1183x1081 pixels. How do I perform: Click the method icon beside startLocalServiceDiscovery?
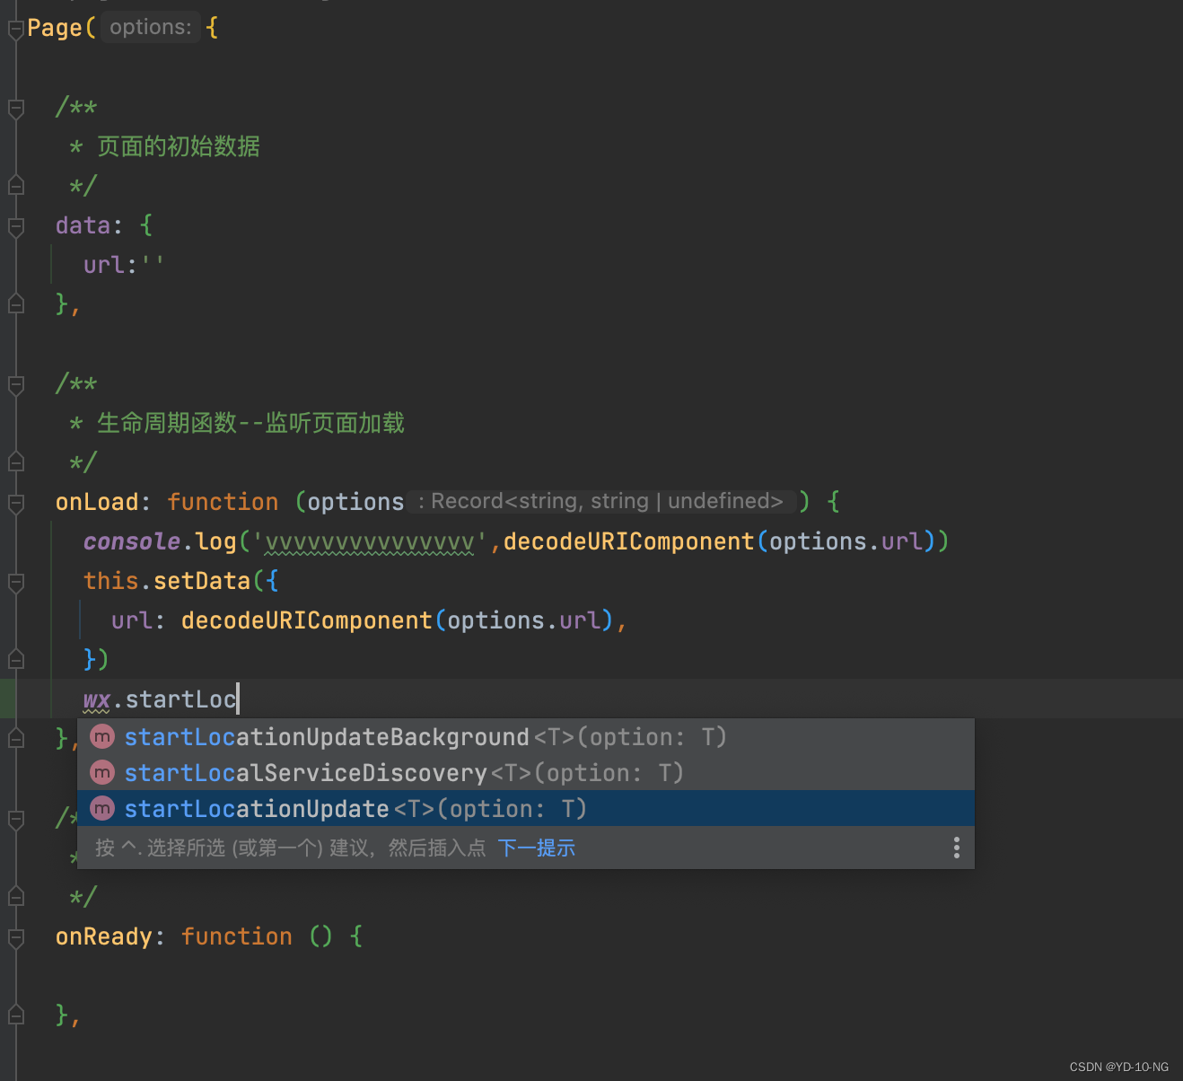coord(101,772)
